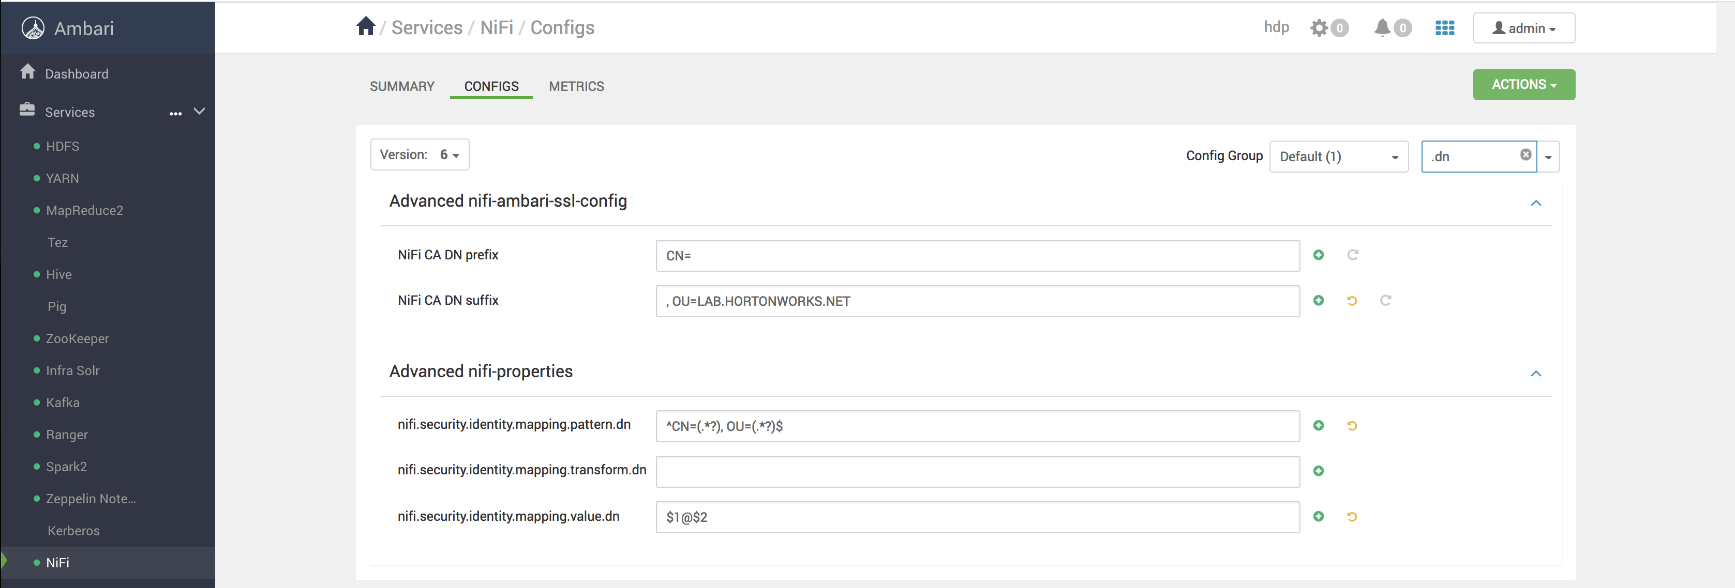Click the apps grid icon
The width and height of the screenshot is (1735, 588).
1445,27
